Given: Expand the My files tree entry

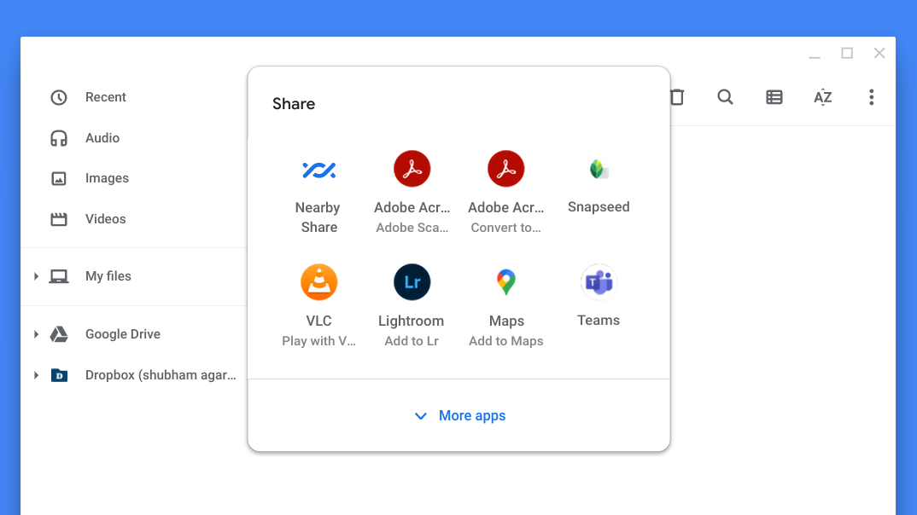Looking at the screenshot, I should pyautogui.click(x=35, y=276).
